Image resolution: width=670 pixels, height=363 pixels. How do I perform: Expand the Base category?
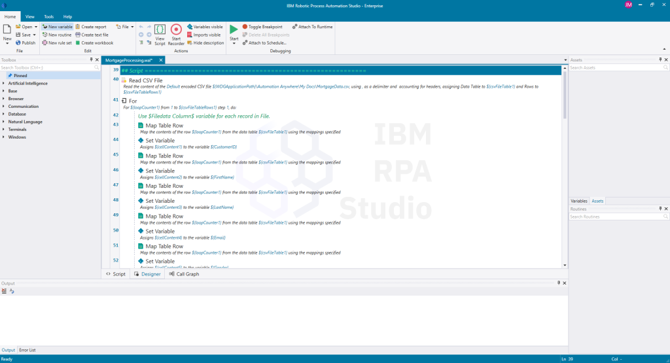coord(4,91)
